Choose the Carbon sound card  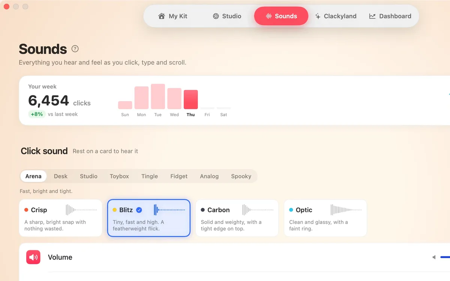tap(237, 218)
